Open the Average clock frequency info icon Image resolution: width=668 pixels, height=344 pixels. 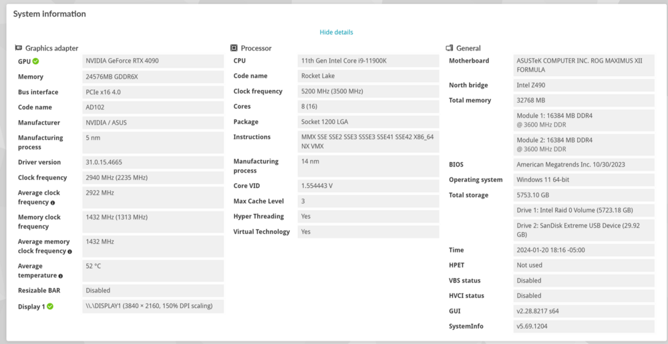[53, 203]
